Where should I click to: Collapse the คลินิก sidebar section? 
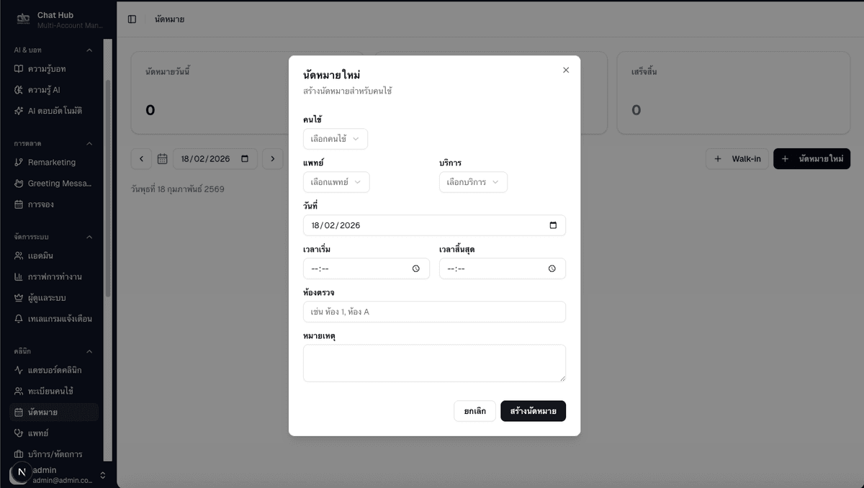tap(89, 352)
